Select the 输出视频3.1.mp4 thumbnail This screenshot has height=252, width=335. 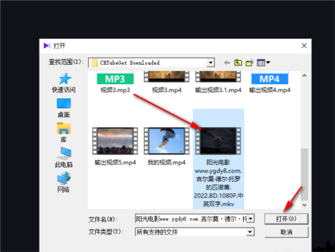point(218,77)
